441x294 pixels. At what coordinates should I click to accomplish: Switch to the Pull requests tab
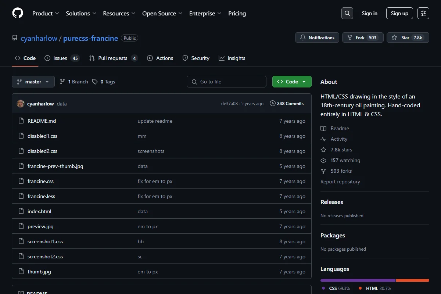113,58
